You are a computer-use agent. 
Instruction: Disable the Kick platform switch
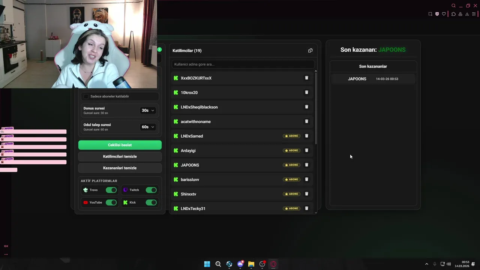point(151,202)
